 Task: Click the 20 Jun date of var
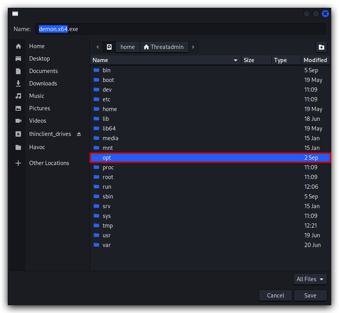click(x=313, y=245)
